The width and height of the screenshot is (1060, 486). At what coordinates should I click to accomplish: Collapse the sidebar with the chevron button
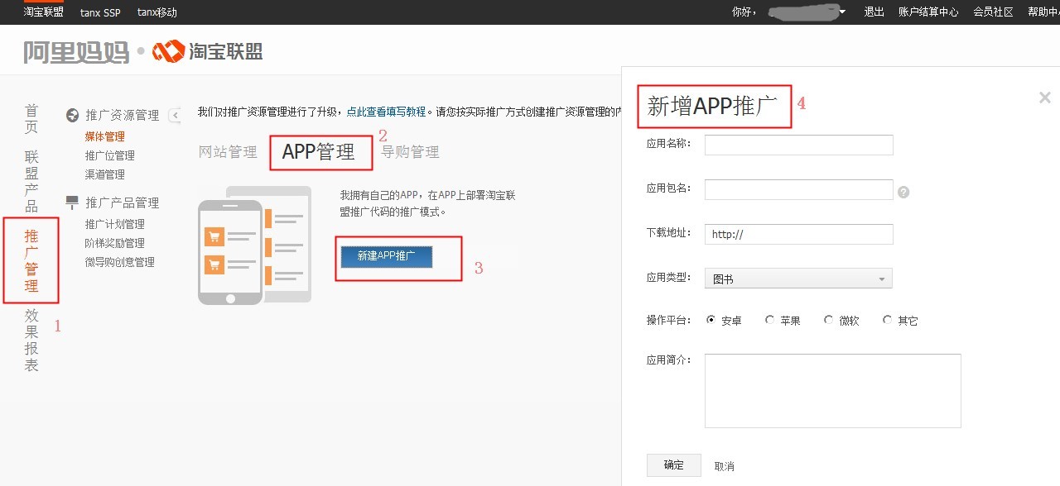[174, 115]
